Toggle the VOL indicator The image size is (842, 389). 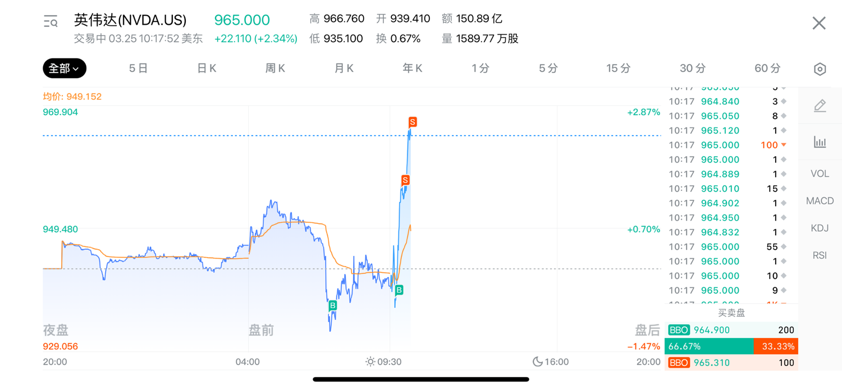pyautogui.click(x=820, y=173)
